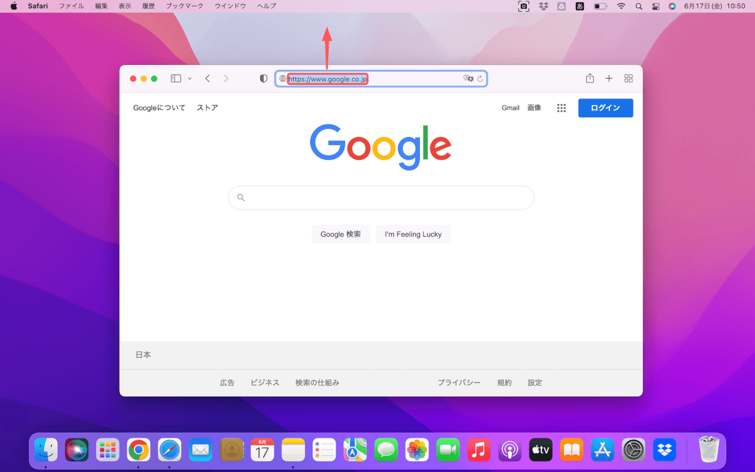Open the sidebar options chevron dropdown
The width and height of the screenshot is (755, 472).
(189, 78)
